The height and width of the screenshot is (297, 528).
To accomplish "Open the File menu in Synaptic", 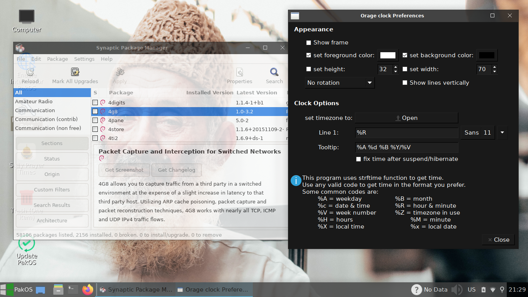I will 21,59.
